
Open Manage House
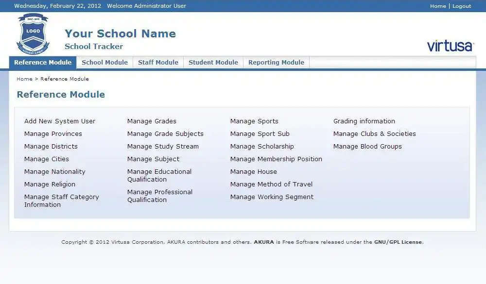254,171
